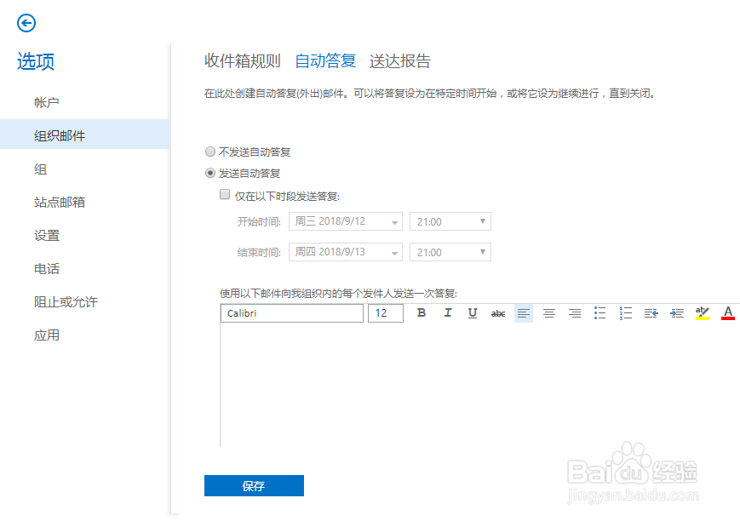Increase the text indent

pyautogui.click(x=676, y=313)
